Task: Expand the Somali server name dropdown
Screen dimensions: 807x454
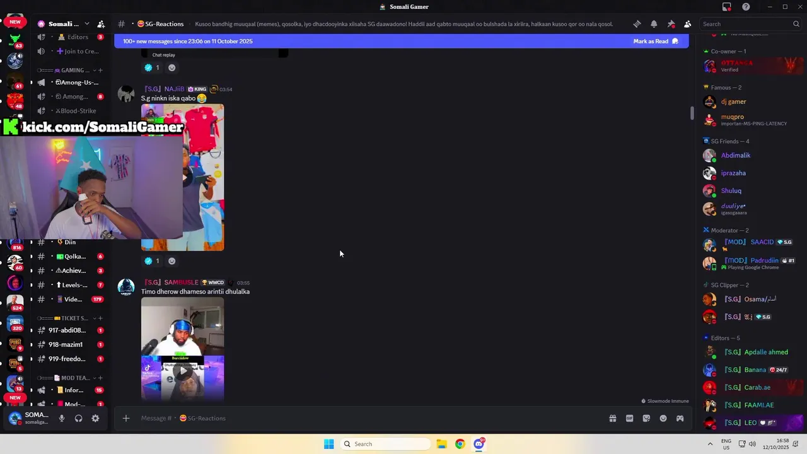Action: 86,24
